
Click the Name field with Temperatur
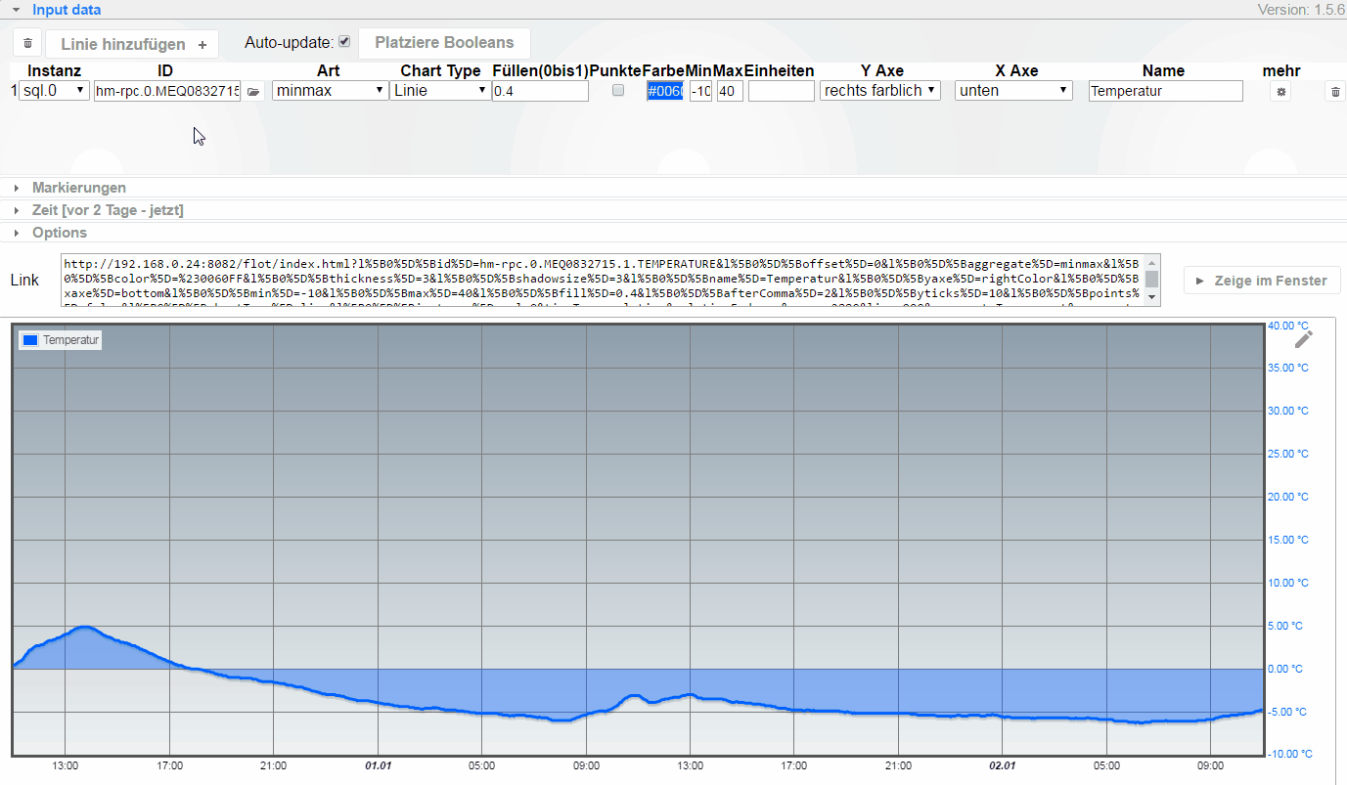(x=1165, y=91)
